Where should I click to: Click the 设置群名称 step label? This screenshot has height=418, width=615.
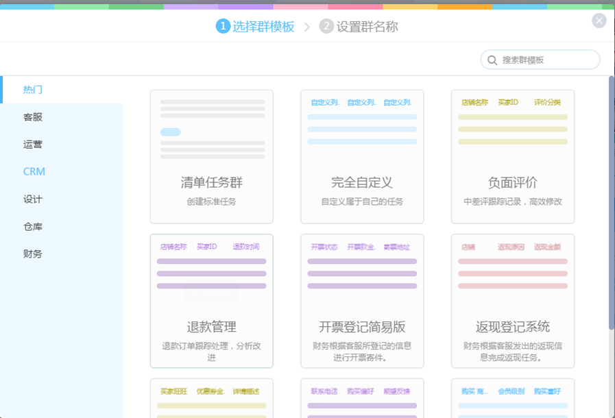(367, 27)
